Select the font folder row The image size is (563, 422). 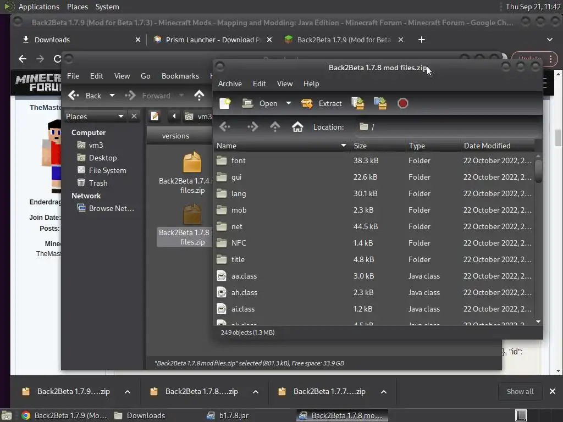(x=374, y=160)
